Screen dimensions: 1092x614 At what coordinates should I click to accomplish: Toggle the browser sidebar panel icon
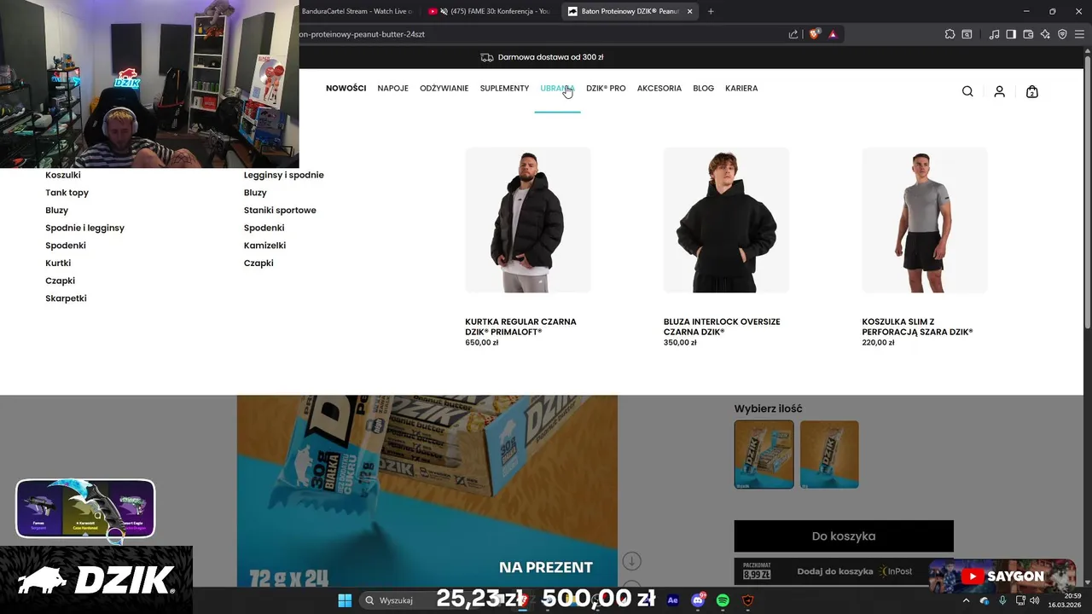(x=1011, y=34)
